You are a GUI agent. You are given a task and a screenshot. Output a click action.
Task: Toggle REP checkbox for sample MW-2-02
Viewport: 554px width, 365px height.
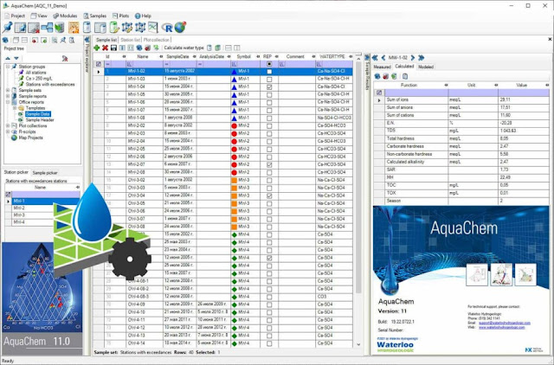269,126
